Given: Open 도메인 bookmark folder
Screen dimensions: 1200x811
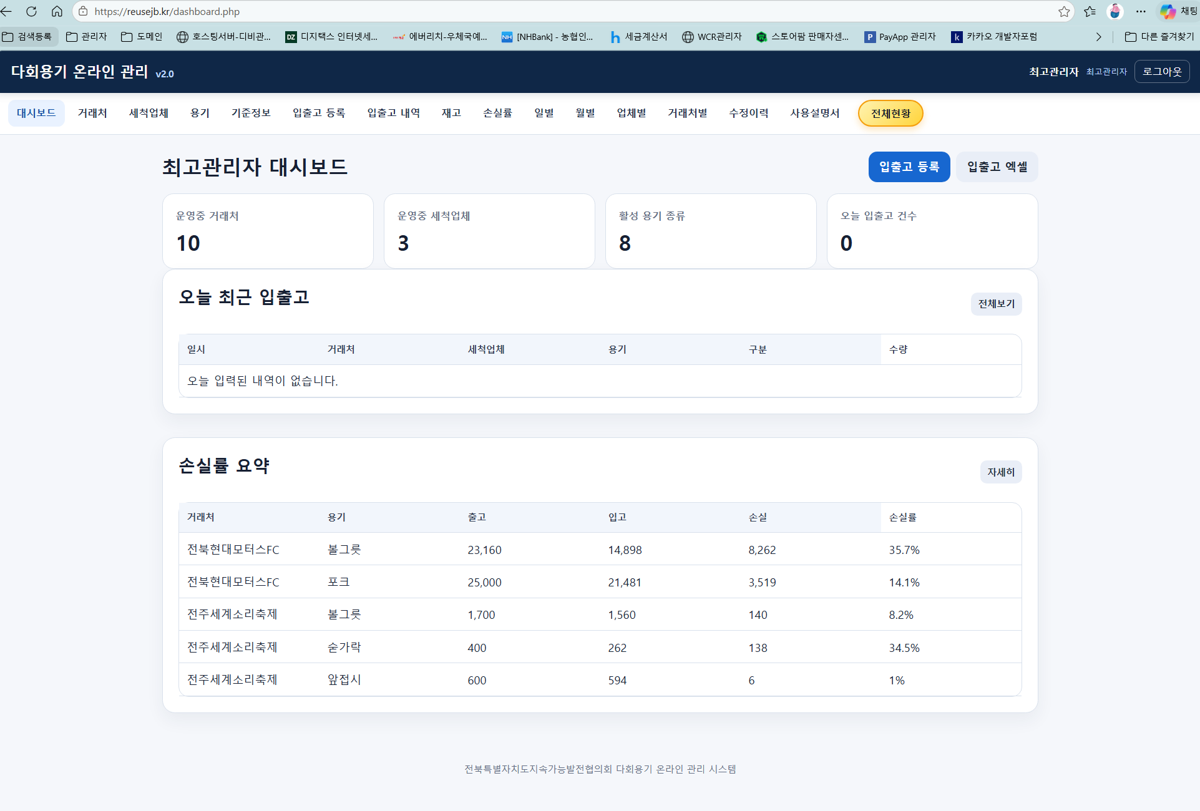Looking at the screenshot, I should coord(142,37).
